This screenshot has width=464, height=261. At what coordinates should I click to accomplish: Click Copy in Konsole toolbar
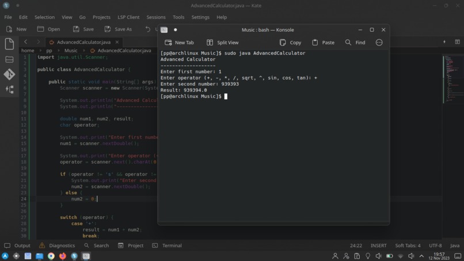[x=290, y=43]
